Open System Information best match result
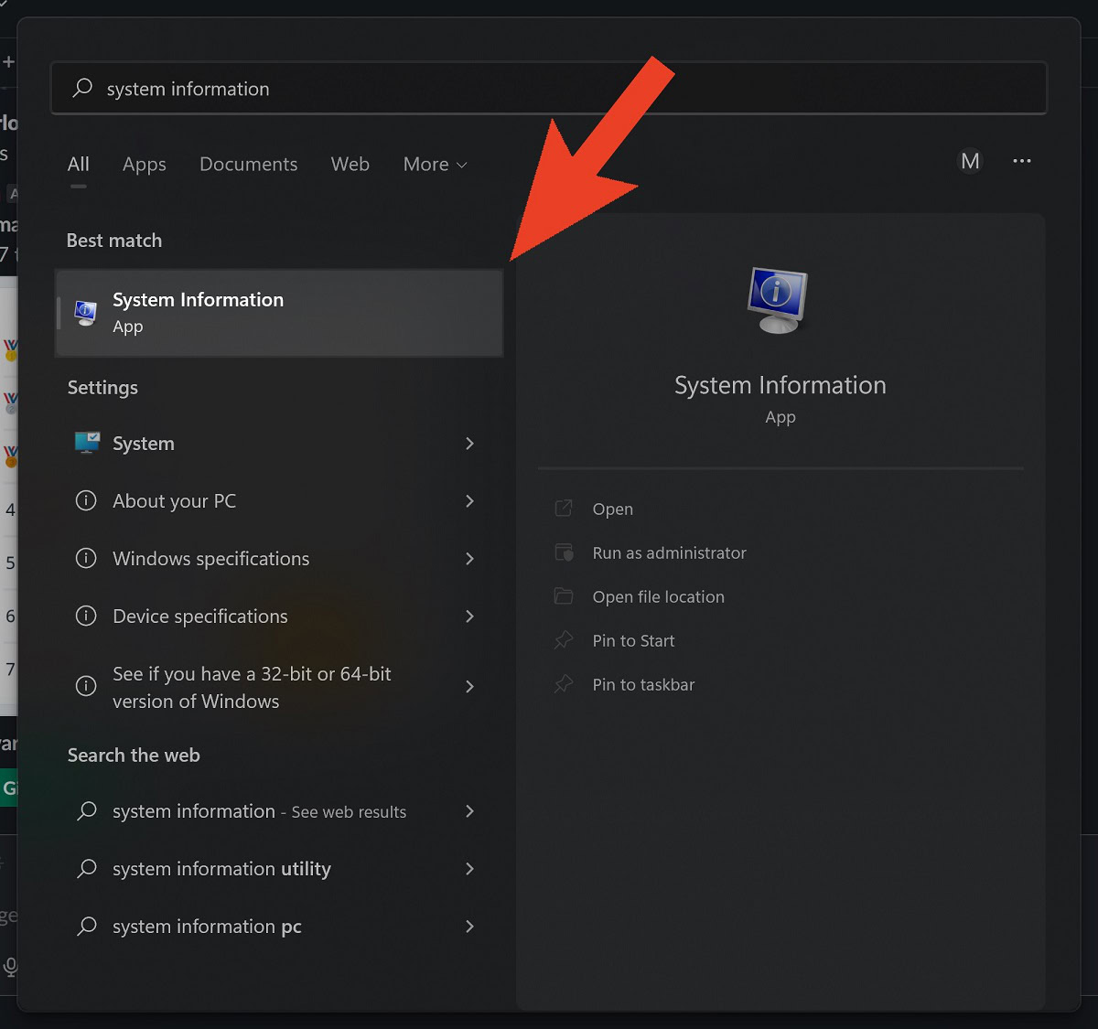Image resolution: width=1098 pixels, height=1029 pixels. 279,313
